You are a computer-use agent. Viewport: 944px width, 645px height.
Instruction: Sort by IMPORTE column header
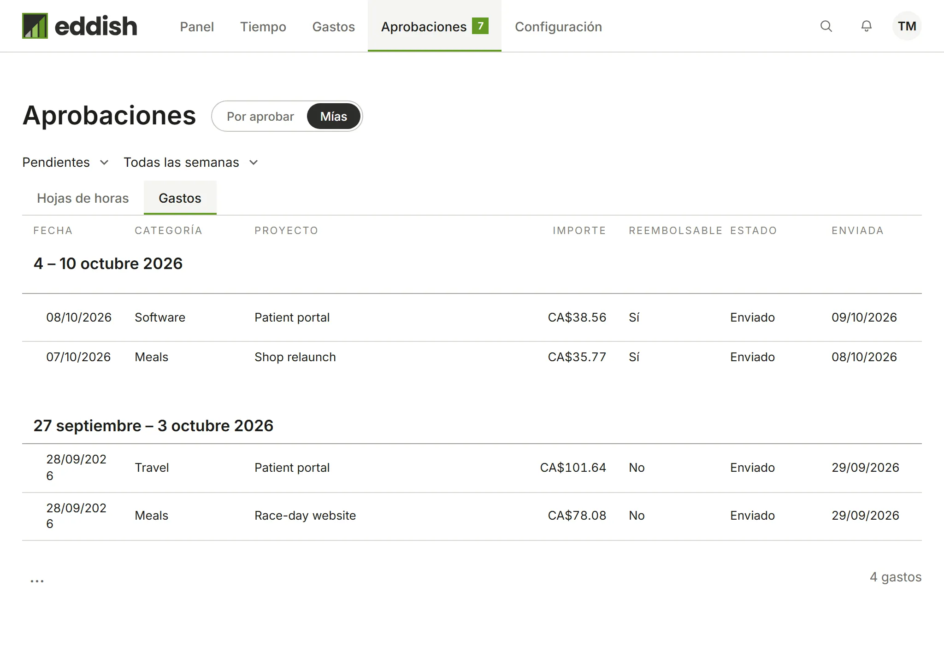coord(579,230)
